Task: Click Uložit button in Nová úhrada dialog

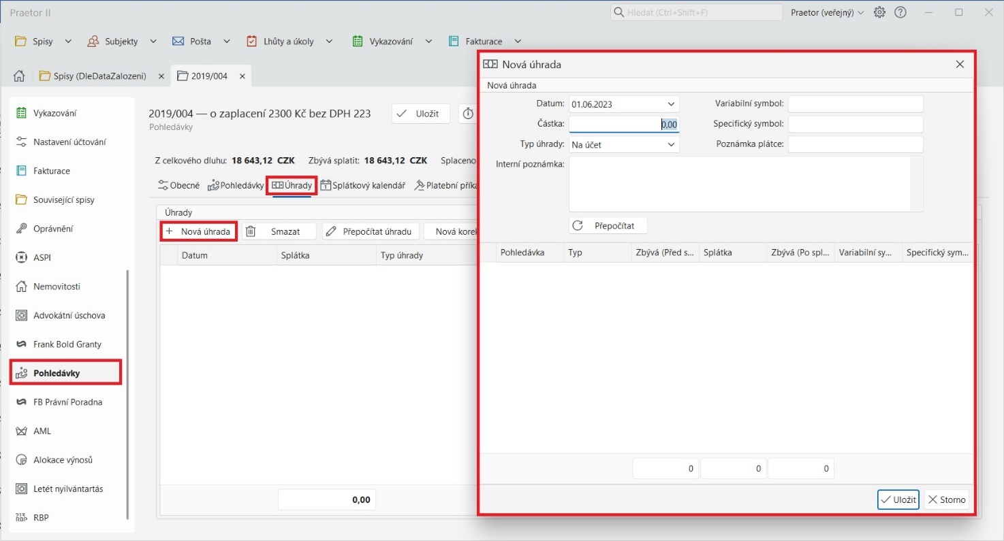Action: [x=898, y=499]
